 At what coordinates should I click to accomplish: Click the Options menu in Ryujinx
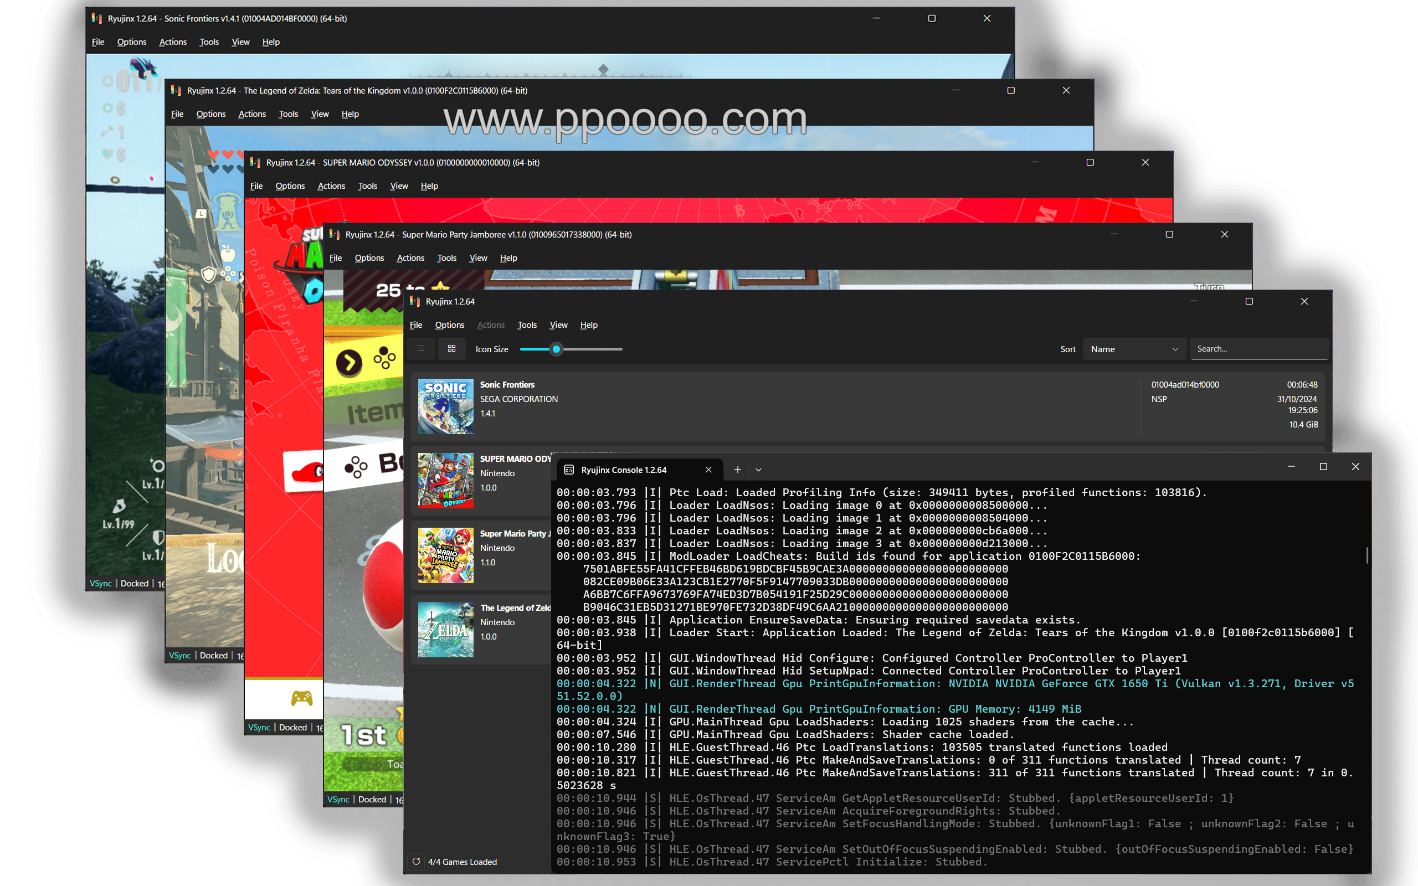[x=449, y=324]
